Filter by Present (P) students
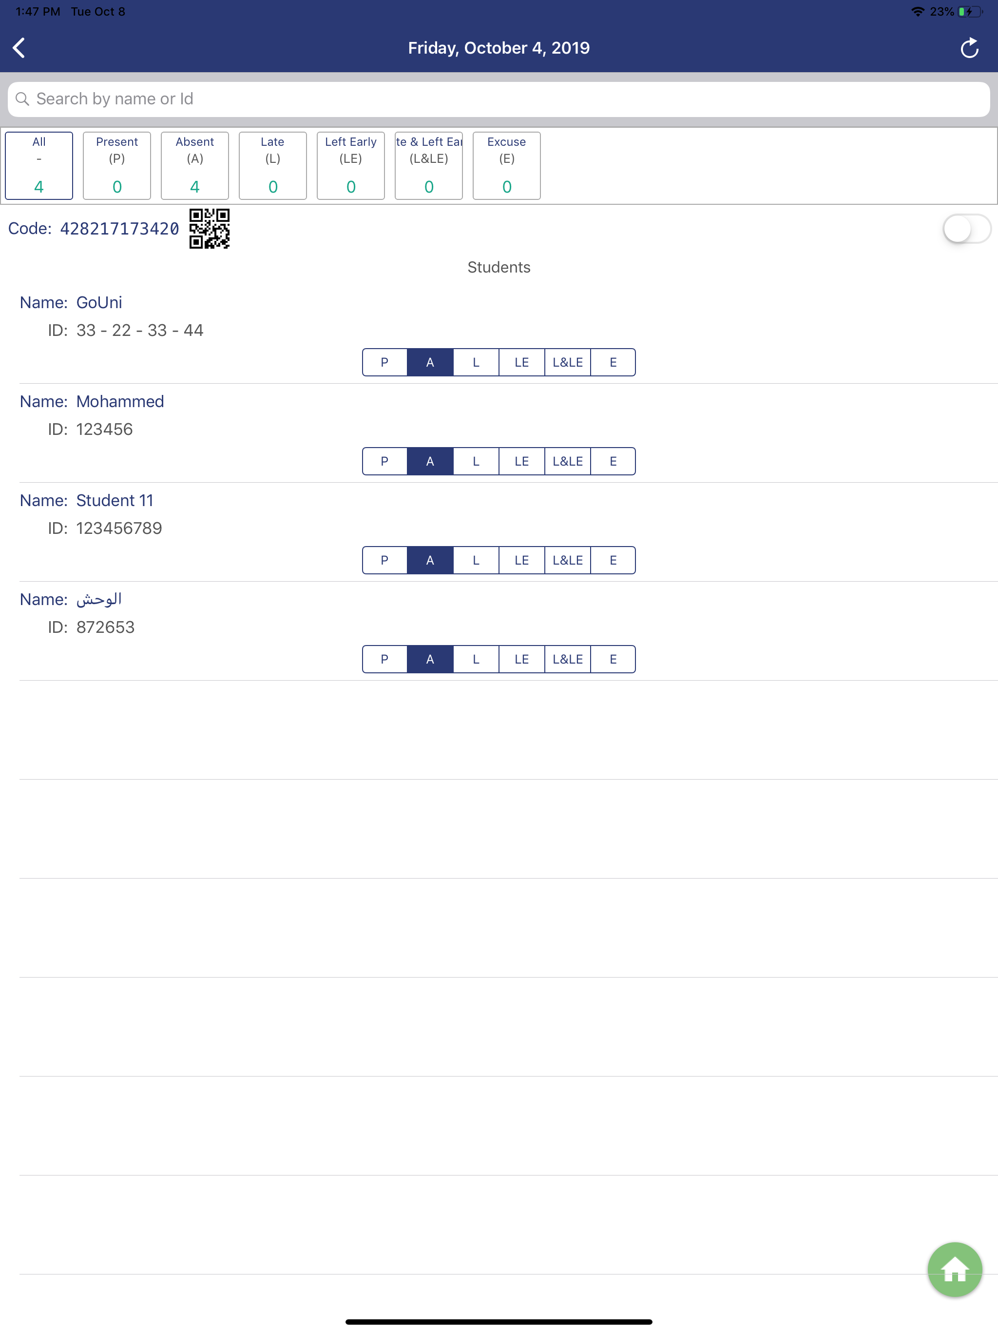 point(117,166)
